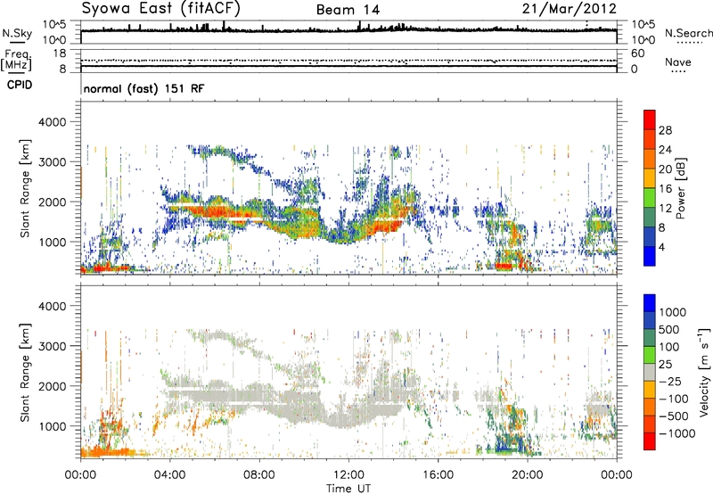Click the '4000' range tick in the Power panel
This screenshot has width=713, height=494.
(53, 122)
